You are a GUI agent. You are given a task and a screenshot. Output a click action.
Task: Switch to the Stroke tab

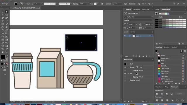pyautogui.click(x=133, y=32)
